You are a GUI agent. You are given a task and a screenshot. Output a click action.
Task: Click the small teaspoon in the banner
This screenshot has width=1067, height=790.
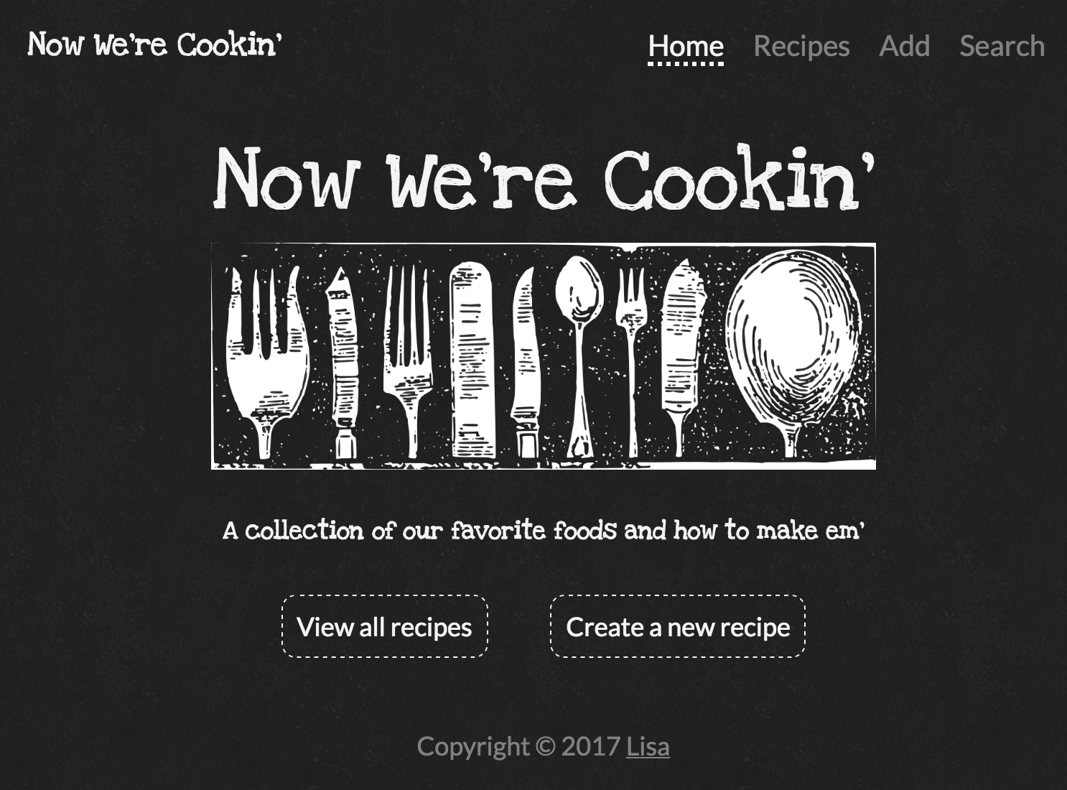point(579,357)
